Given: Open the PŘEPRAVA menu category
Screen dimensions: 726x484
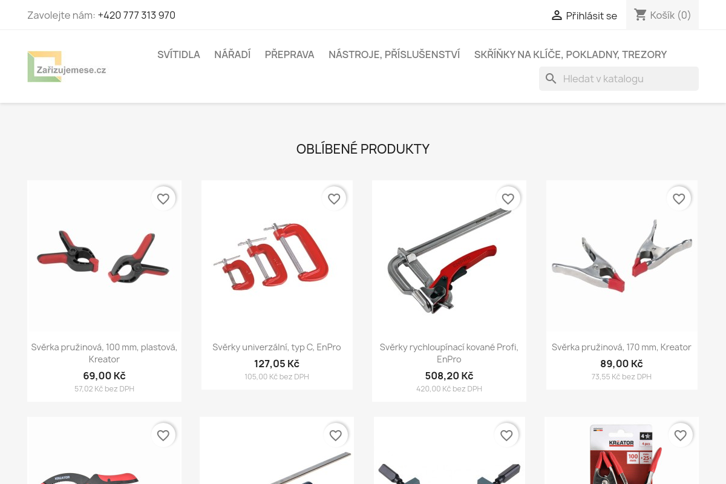Looking at the screenshot, I should [x=289, y=54].
